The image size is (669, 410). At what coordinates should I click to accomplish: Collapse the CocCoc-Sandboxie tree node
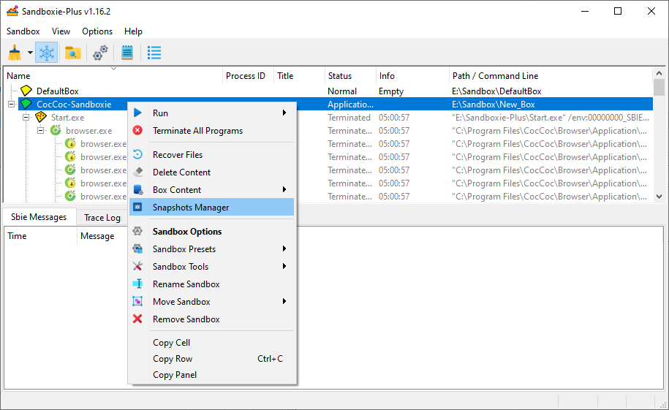pyautogui.click(x=12, y=104)
